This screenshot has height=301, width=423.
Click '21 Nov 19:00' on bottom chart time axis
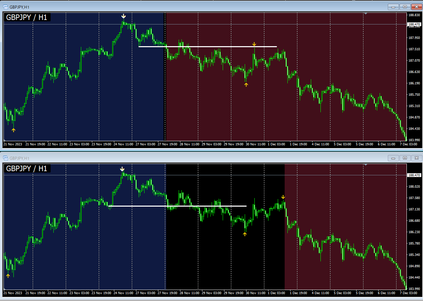point(35,293)
